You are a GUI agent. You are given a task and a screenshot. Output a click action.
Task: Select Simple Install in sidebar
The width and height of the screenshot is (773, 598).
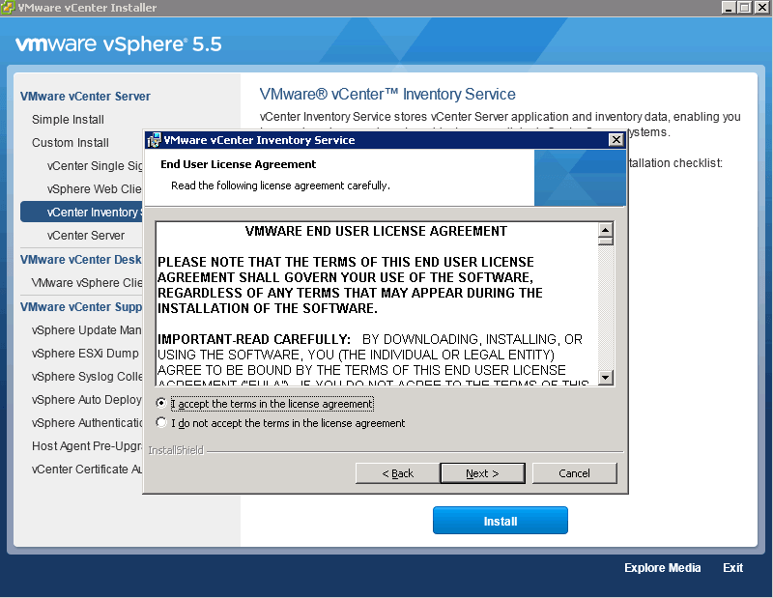tap(68, 120)
